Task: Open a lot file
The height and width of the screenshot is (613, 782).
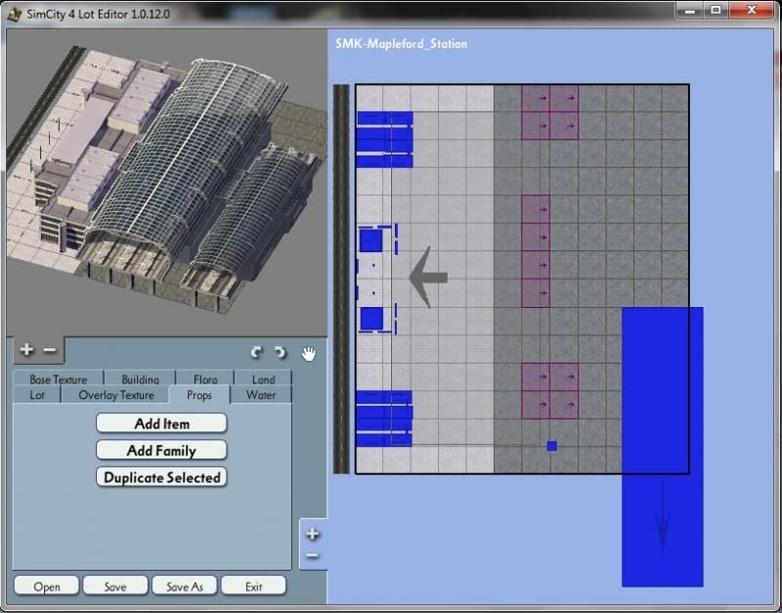Action: click(x=46, y=586)
